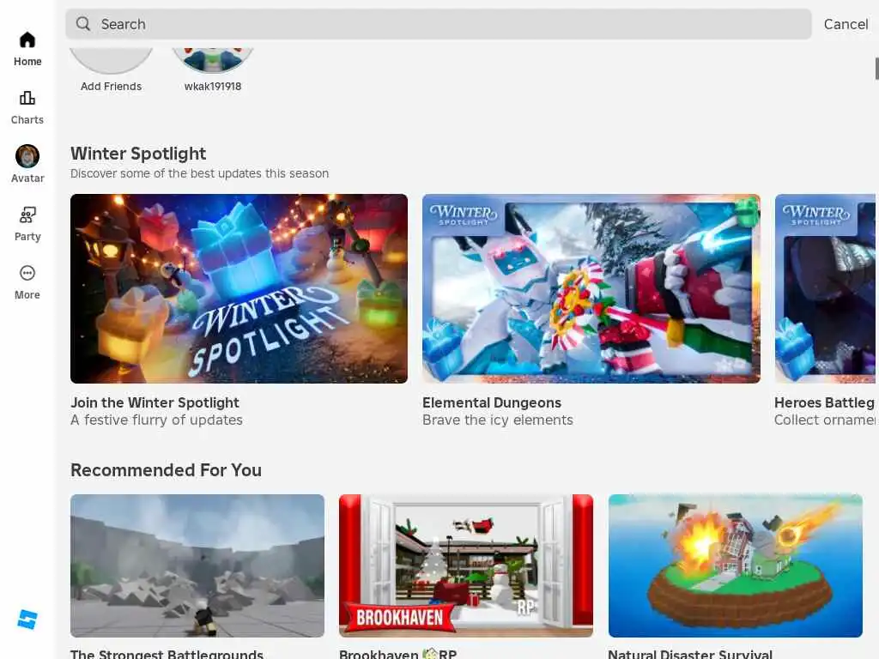Click the blue Roblox Studio logo icon
The height and width of the screenshot is (659, 879).
click(x=27, y=620)
